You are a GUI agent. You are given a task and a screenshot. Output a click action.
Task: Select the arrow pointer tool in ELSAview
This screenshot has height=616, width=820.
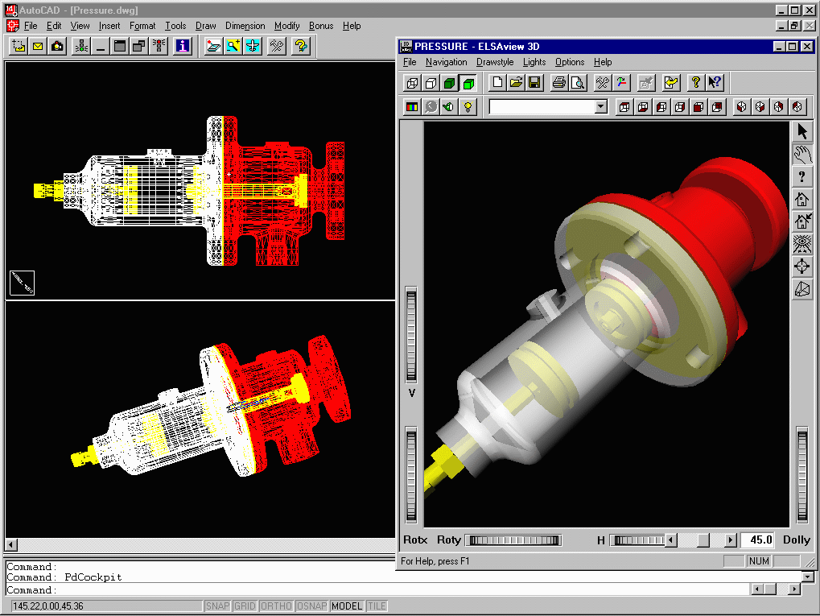tap(801, 131)
